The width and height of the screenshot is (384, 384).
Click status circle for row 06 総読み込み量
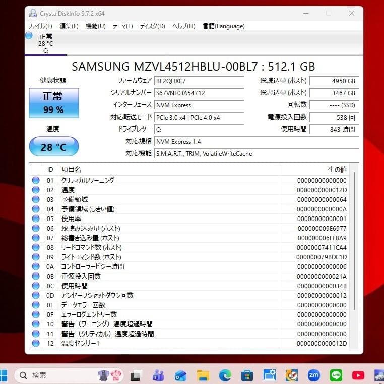coord(36,228)
